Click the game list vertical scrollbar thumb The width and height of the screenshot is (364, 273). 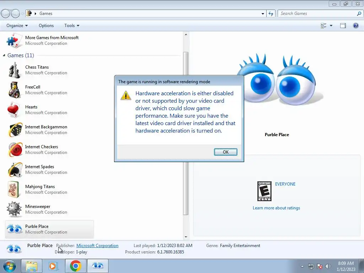click(186, 134)
